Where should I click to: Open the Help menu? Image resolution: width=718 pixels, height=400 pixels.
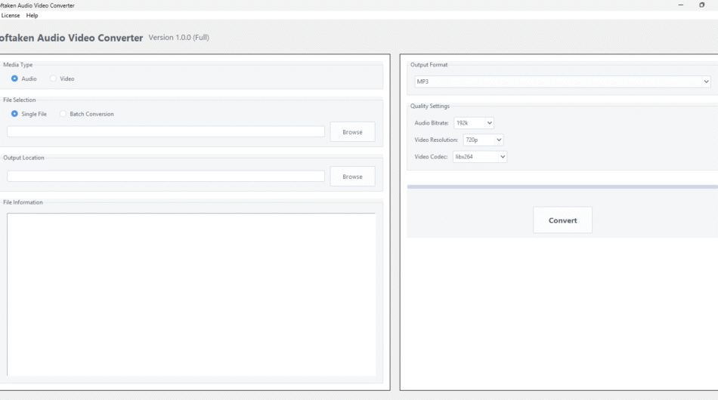pos(32,15)
